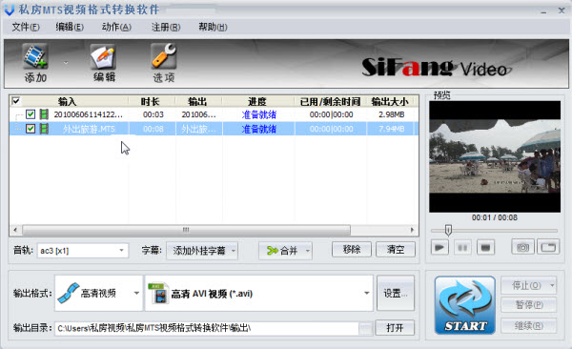Click the 进度 column header
572x349 pixels.
tap(257, 101)
